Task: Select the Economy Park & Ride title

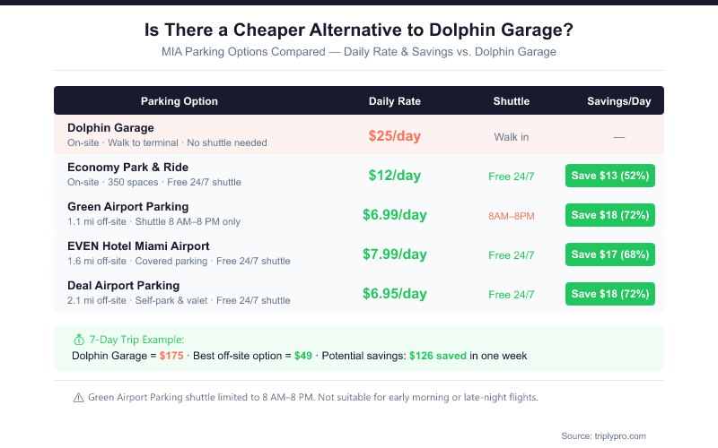Action: click(x=127, y=168)
